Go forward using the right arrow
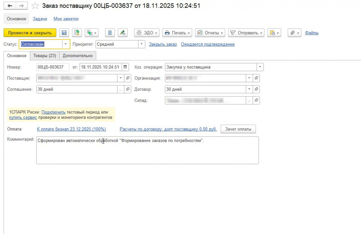This screenshot has height=234, width=361. tap(22, 6)
